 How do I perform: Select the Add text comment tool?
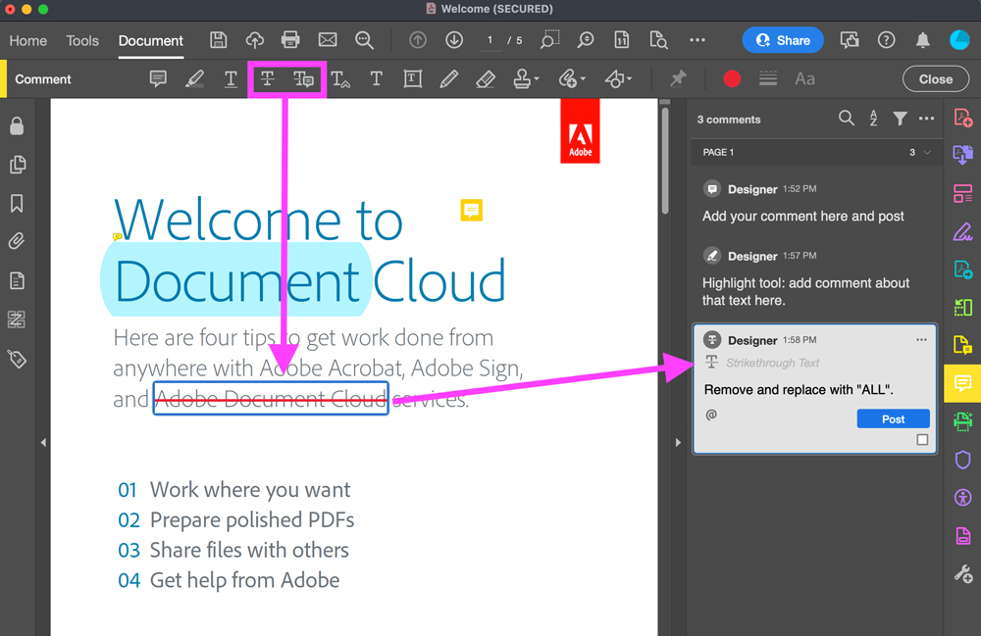[376, 78]
